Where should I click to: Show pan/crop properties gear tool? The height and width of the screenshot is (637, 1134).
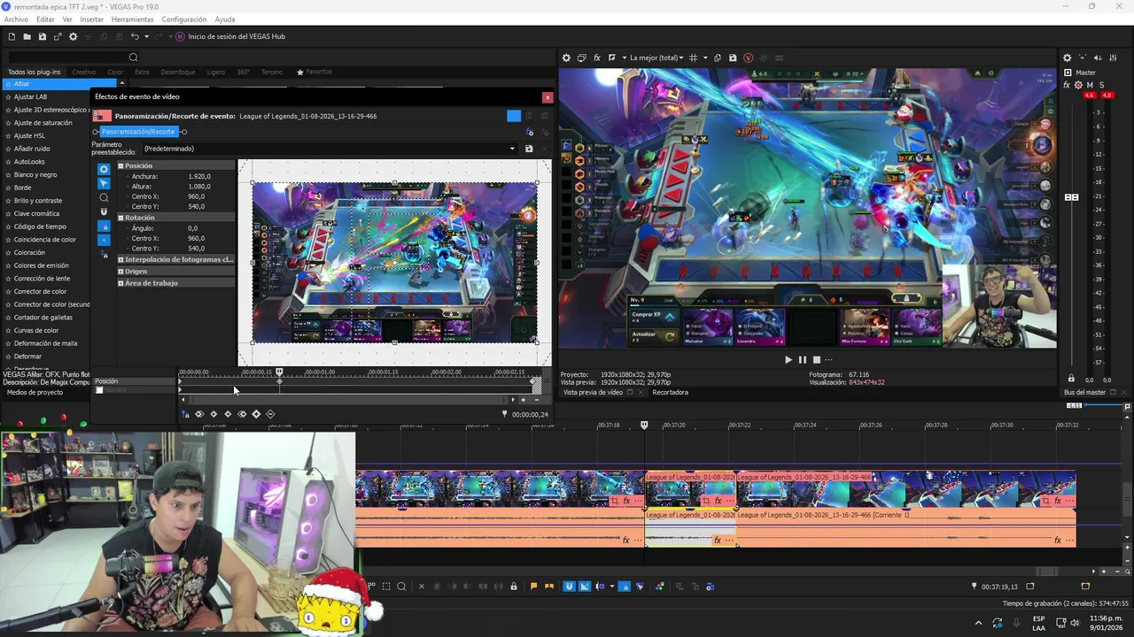[104, 169]
